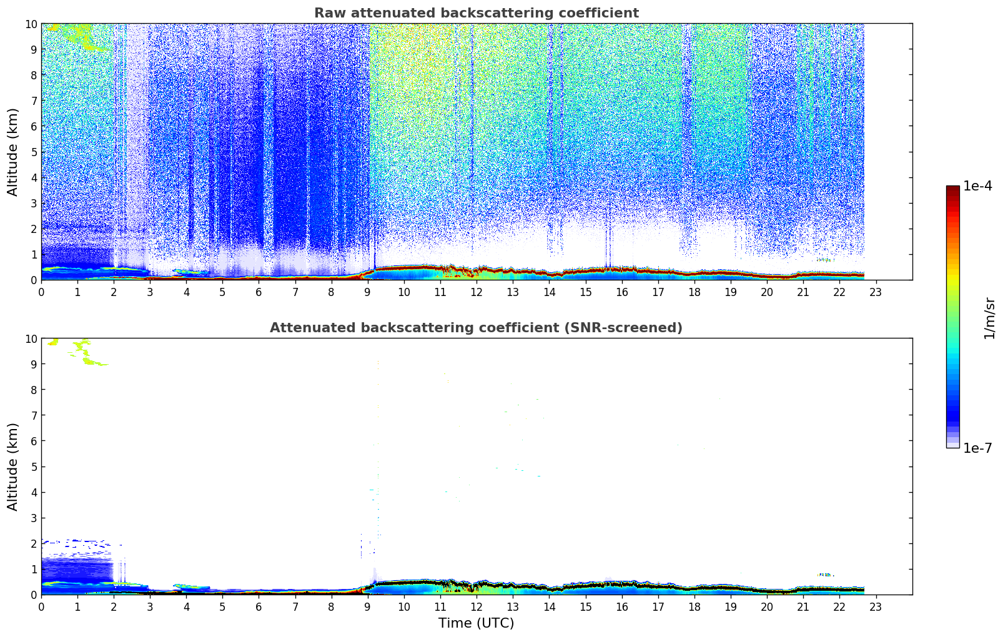1003x637 pixels.
Task: Click the '1e-7' colorbar minimum label
Action: point(977,448)
